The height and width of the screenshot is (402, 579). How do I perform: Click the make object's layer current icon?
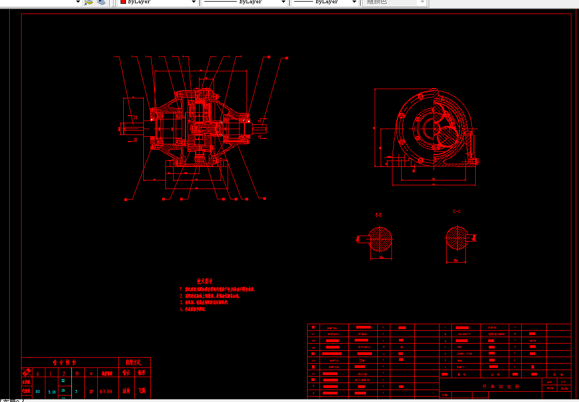coord(88,2)
